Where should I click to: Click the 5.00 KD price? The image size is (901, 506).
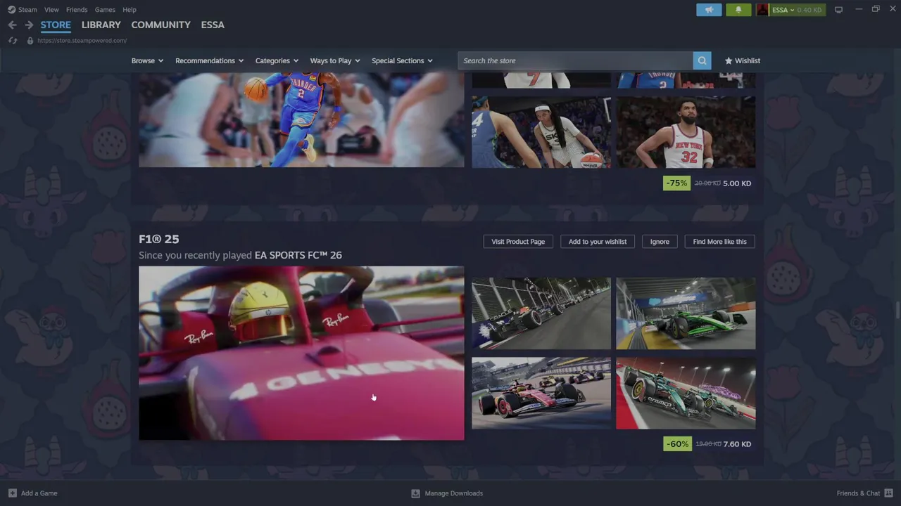(737, 183)
